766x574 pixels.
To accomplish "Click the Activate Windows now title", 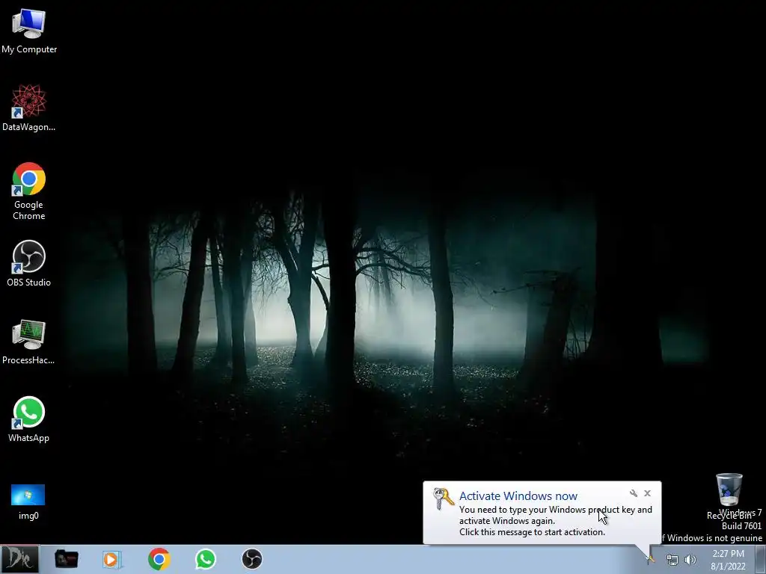I will pos(518,496).
